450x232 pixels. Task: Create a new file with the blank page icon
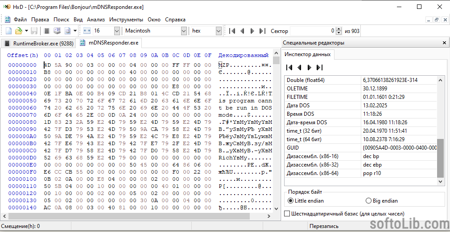pos(9,31)
